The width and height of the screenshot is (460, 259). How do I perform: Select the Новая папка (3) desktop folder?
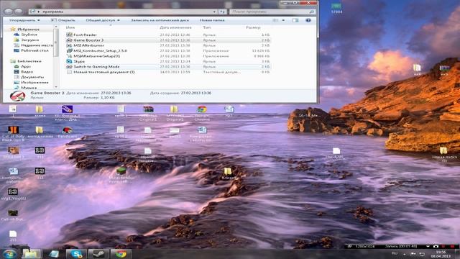(x=444, y=155)
